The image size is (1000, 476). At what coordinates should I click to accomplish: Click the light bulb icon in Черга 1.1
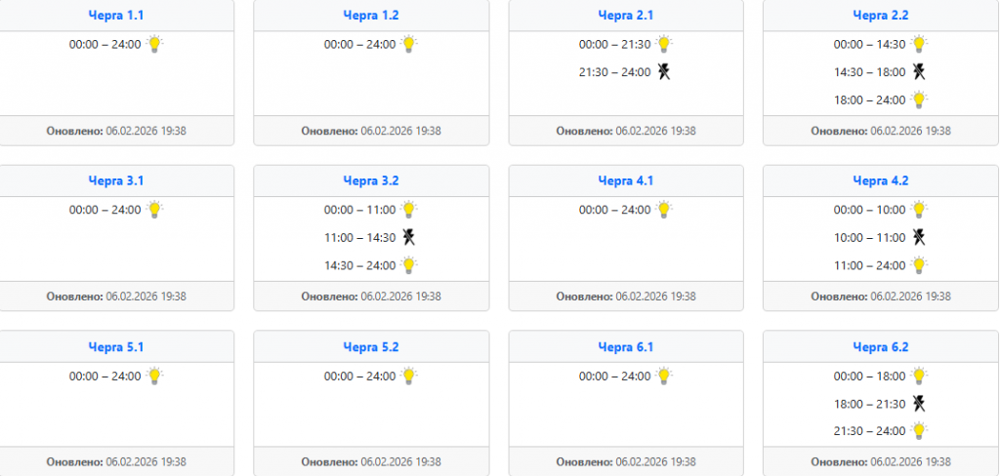154,44
